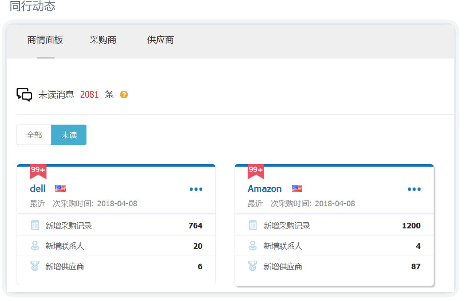
Task: Select the 未读 filter toggle
Action: coord(69,135)
